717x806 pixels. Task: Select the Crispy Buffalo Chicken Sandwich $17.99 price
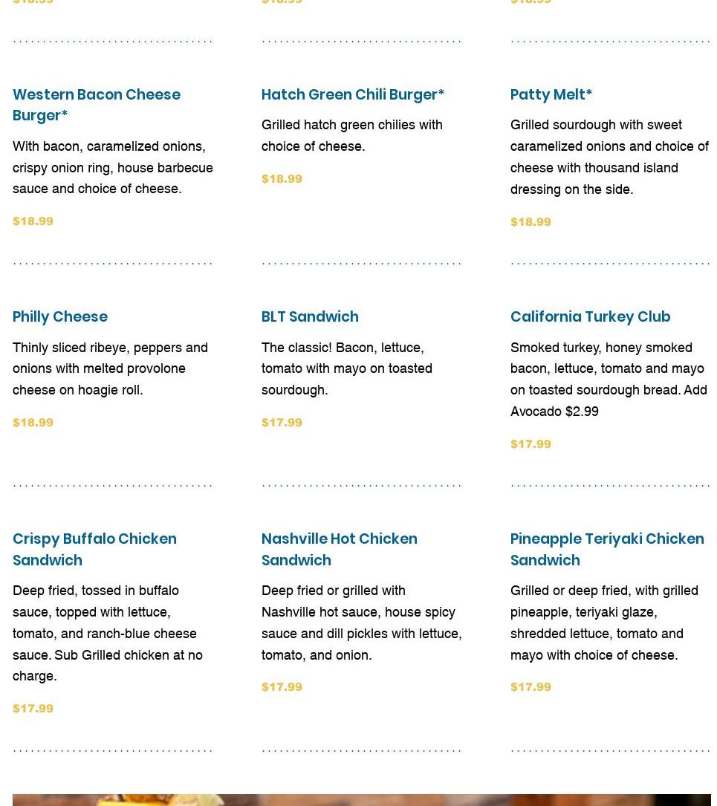point(33,708)
